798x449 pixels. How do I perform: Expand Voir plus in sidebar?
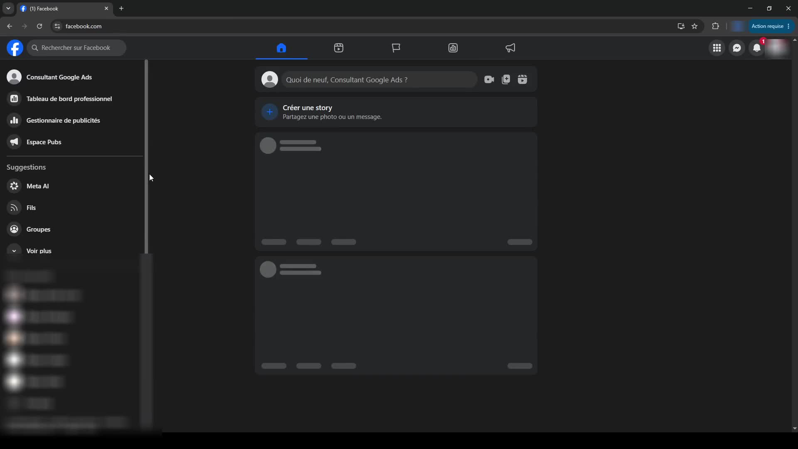point(73,251)
